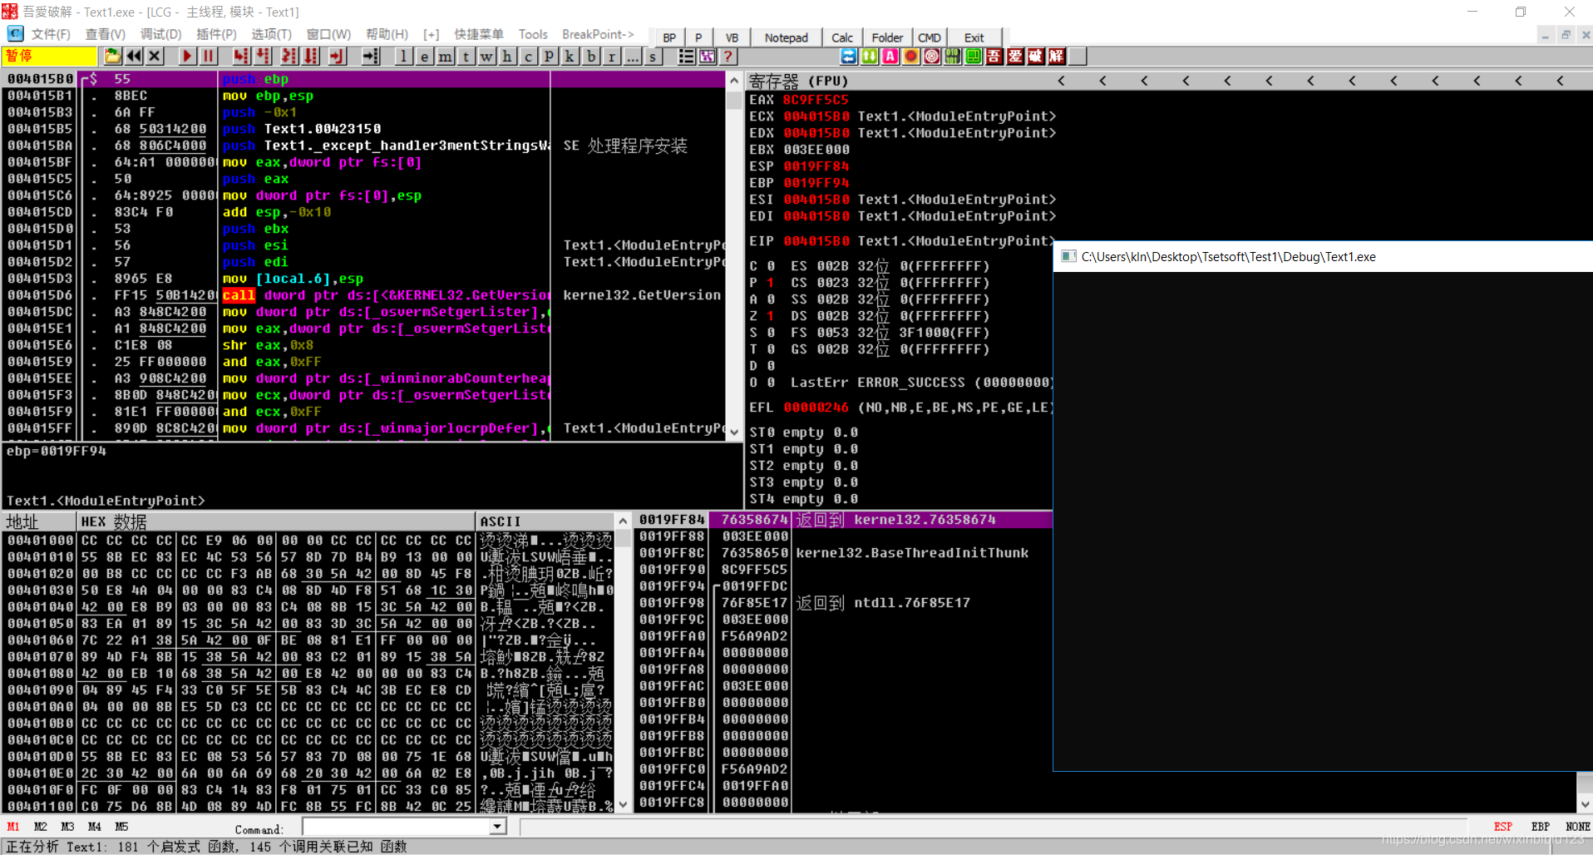Screen dimensions: 1593x855
Task: Open the 选项(T) menu
Action: click(x=271, y=34)
